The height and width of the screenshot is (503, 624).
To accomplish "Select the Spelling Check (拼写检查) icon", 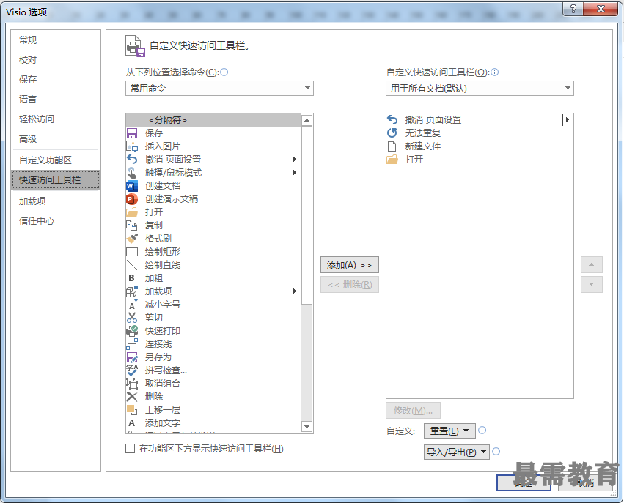I will pos(132,370).
